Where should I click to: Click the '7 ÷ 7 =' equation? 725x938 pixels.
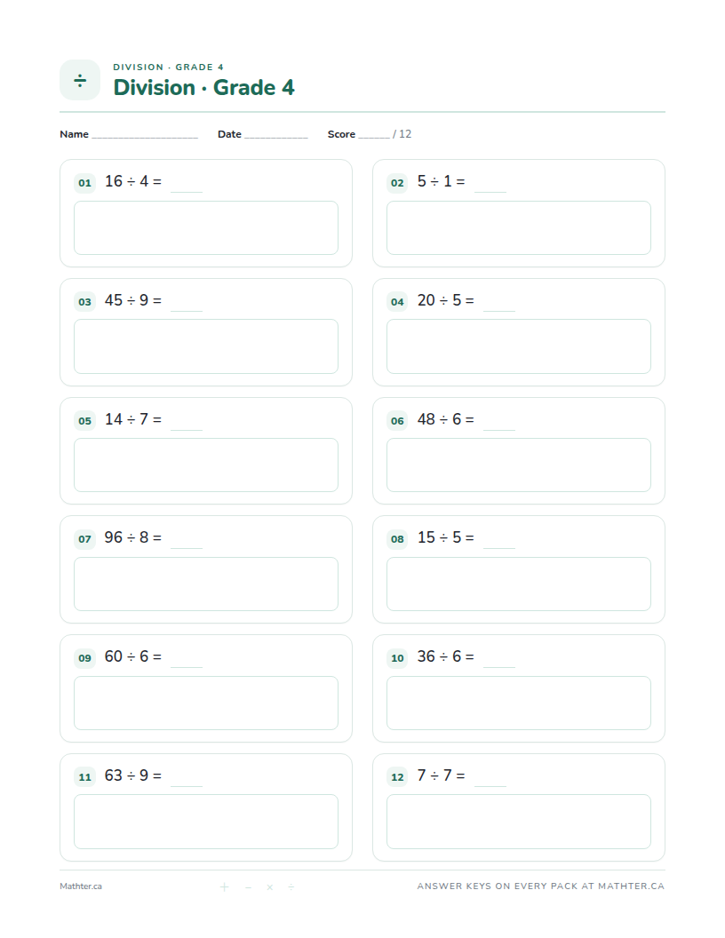click(441, 775)
